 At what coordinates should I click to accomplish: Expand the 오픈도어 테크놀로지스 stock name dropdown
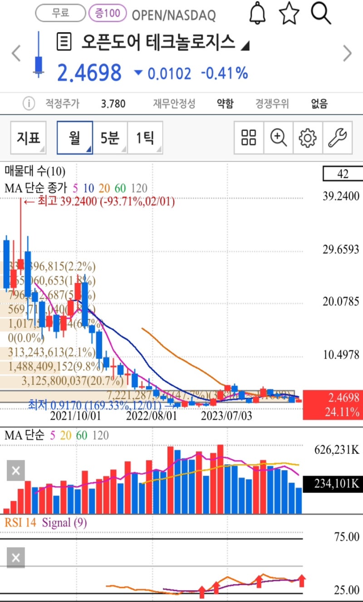point(245,45)
